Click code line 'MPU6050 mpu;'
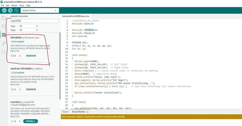242x126 pixels. 80,42
